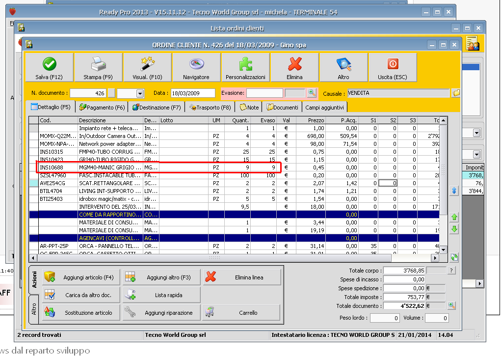Click into the Data date field
Viewport: 501px width, 356px height.
(x=192, y=93)
